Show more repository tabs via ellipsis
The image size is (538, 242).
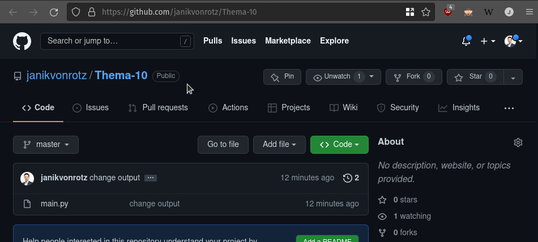(509, 108)
